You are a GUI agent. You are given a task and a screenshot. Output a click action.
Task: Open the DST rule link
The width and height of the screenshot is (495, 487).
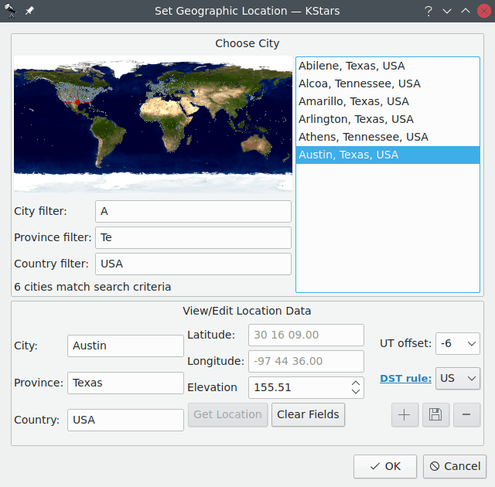(405, 379)
